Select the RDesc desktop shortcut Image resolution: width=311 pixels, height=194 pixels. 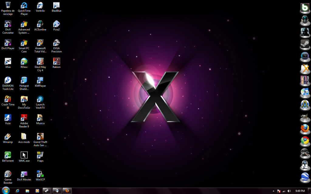[x=24, y=63]
